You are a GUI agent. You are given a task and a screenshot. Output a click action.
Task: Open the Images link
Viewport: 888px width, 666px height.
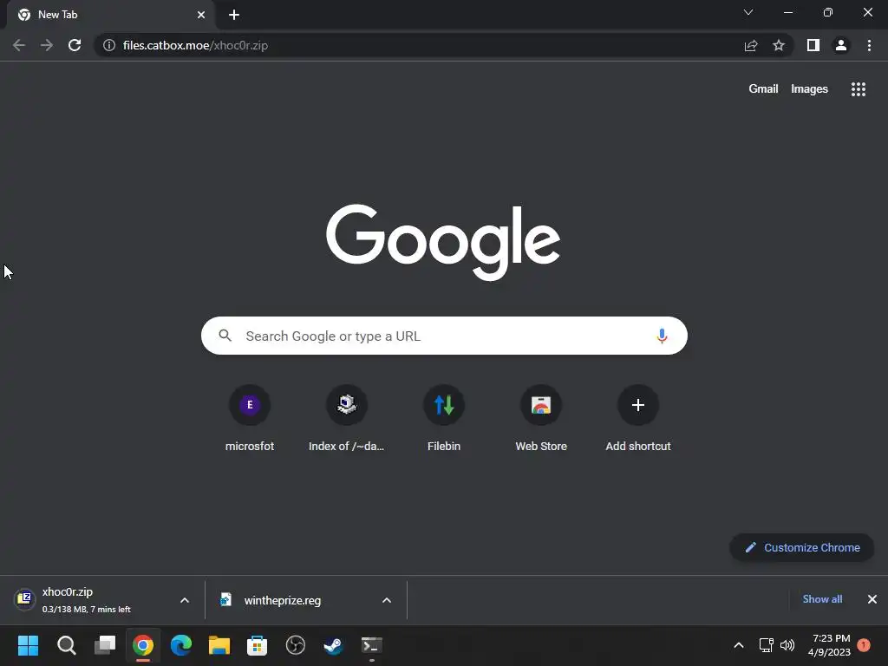(x=809, y=89)
